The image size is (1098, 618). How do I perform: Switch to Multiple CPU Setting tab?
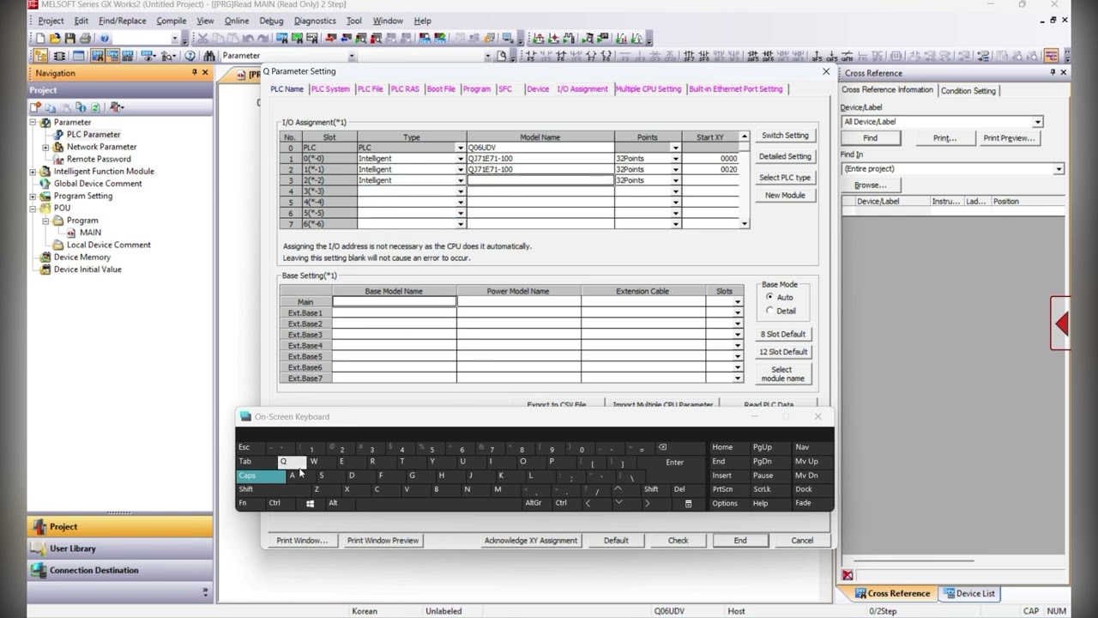(649, 89)
